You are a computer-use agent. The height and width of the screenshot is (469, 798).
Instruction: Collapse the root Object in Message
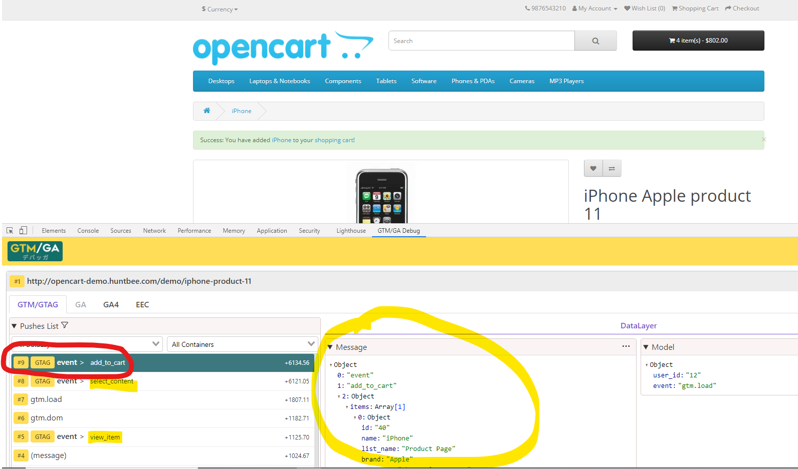click(x=331, y=365)
